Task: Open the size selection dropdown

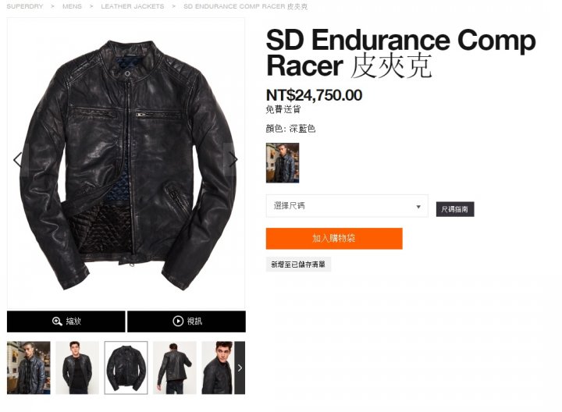Action: click(x=347, y=206)
